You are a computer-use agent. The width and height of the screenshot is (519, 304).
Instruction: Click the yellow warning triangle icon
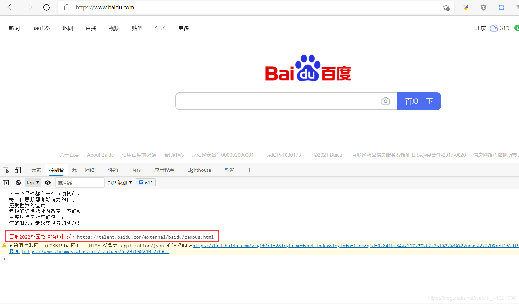4,245
